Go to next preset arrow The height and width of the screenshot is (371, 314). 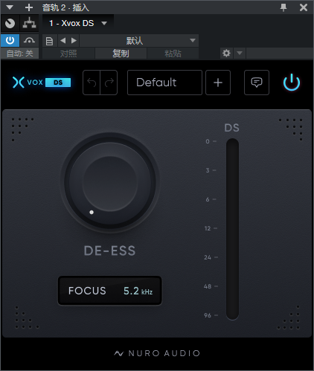tap(74, 41)
